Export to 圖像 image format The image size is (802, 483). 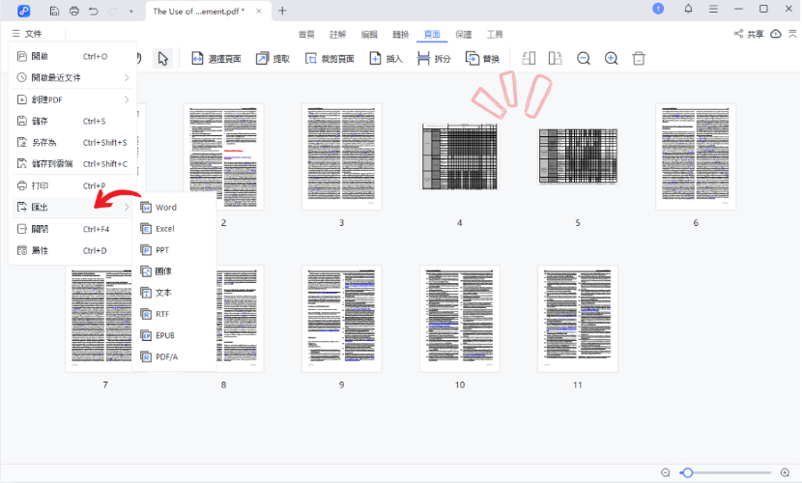(x=174, y=271)
